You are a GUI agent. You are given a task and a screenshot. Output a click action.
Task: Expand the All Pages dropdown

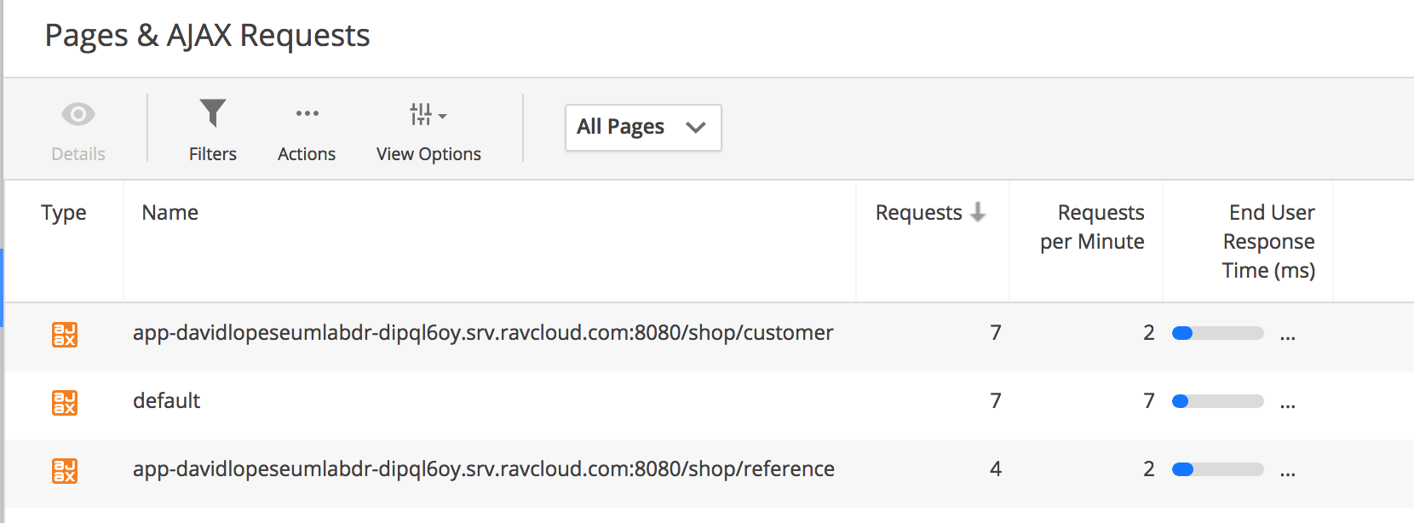643,128
